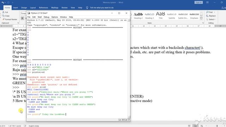
Task: Open the Layout ribbon tab
Action: pos(33,8)
